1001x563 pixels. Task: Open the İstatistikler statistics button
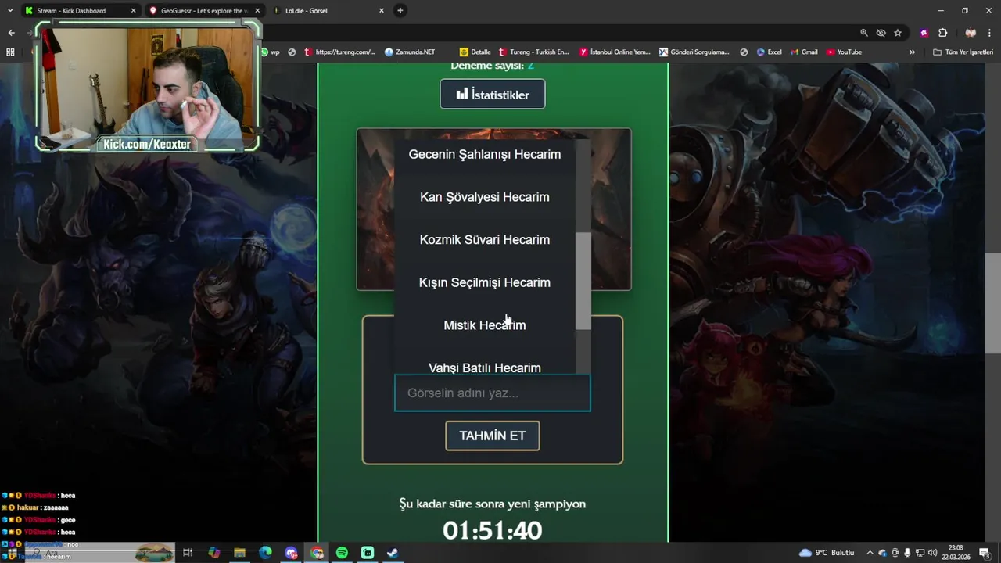493,95
